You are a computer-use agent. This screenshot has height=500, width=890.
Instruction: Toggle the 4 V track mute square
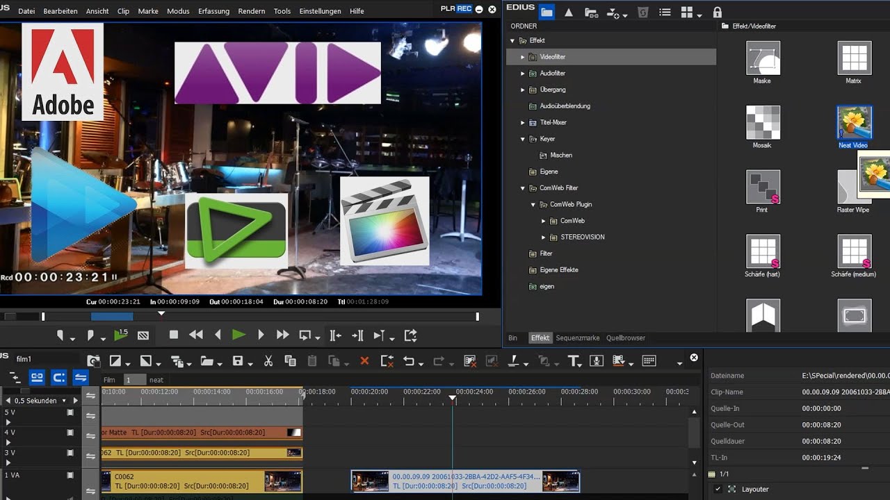[70, 432]
